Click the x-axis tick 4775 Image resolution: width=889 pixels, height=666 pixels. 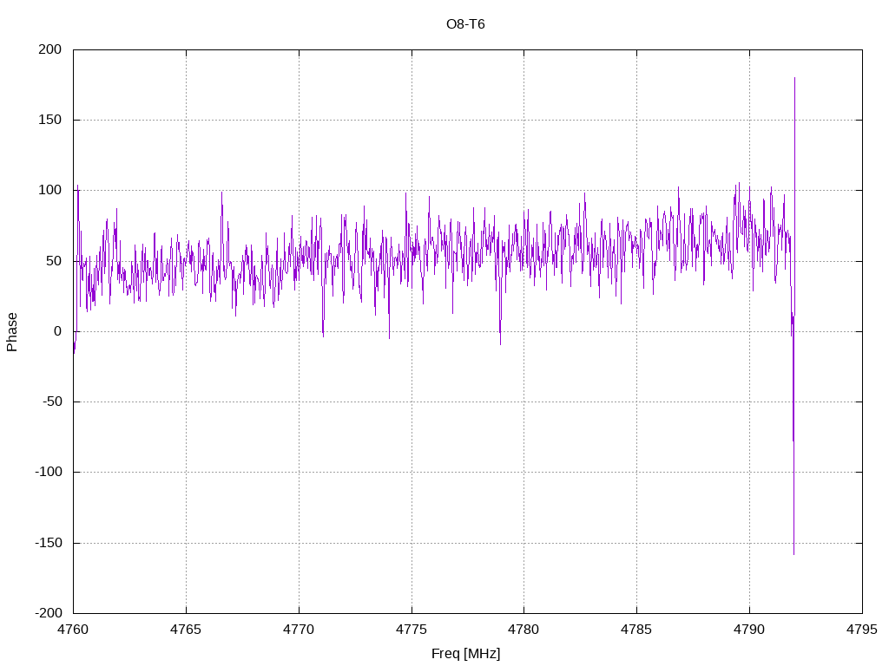click(412, 630)
